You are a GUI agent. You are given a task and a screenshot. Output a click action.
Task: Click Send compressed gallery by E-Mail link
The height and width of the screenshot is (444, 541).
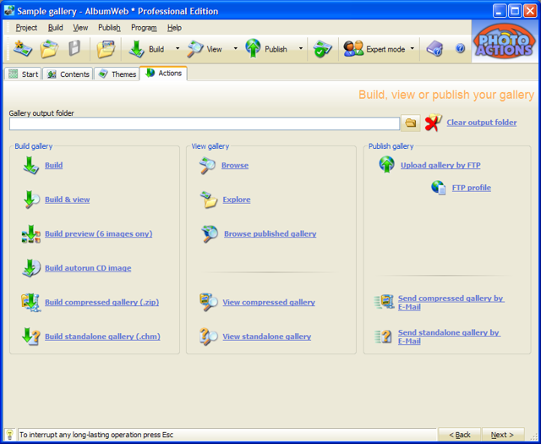point(451,303)
